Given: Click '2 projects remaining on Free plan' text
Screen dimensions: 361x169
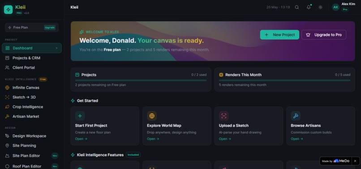Looking at the screenshot, I should tap(100, 85).
